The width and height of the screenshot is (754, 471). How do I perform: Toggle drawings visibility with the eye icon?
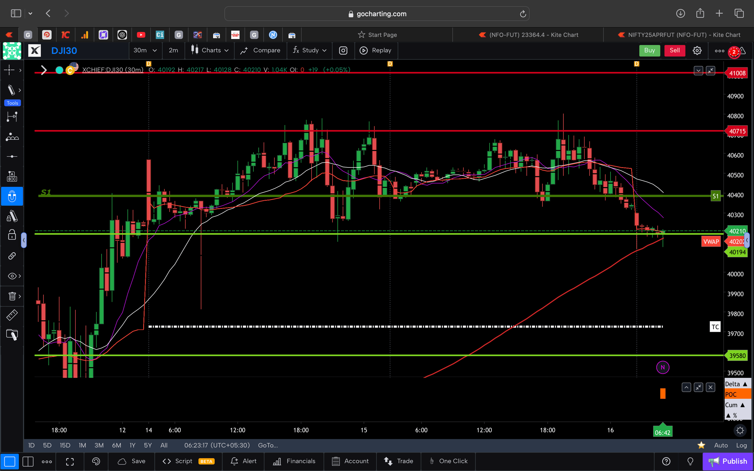(x=12, y=276)
